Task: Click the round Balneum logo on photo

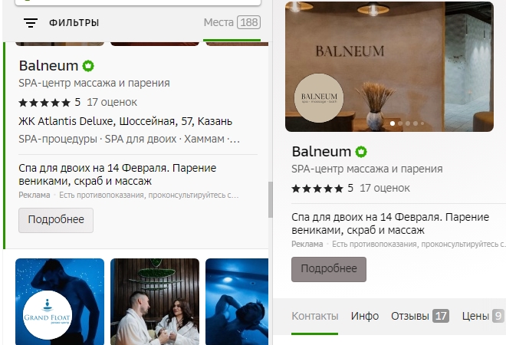Action: 319,98
